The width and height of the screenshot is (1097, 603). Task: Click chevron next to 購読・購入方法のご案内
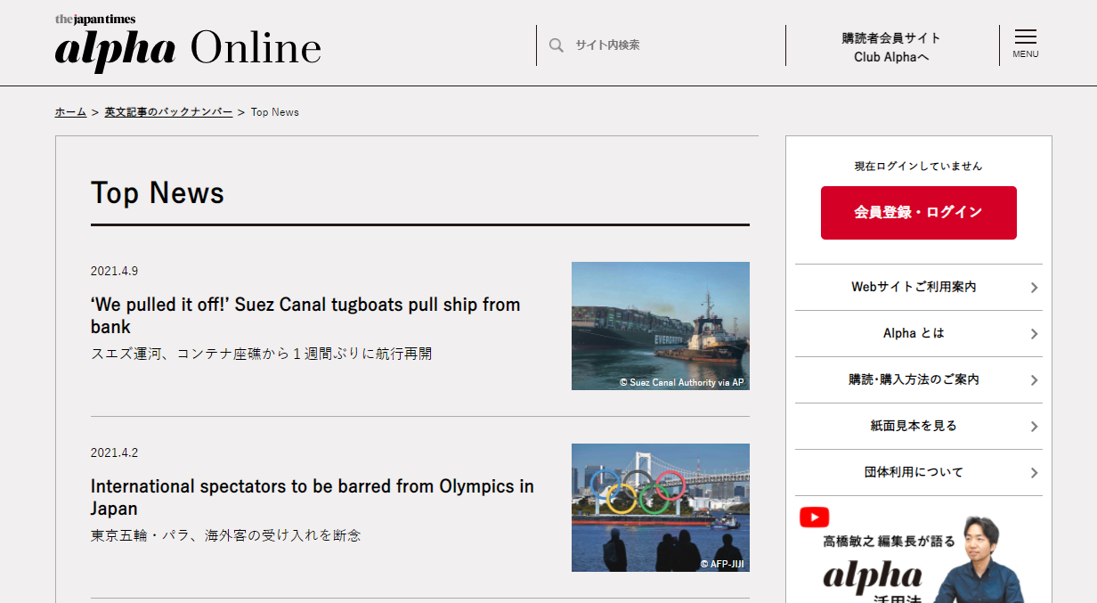pyautogui.click(x=1034, y=380)
